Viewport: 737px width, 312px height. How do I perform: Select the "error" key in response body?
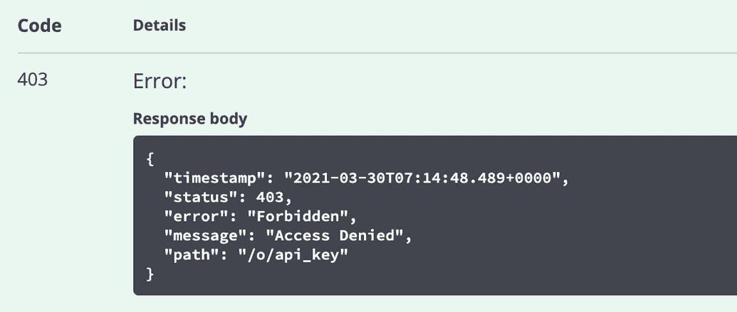[197, 216]
